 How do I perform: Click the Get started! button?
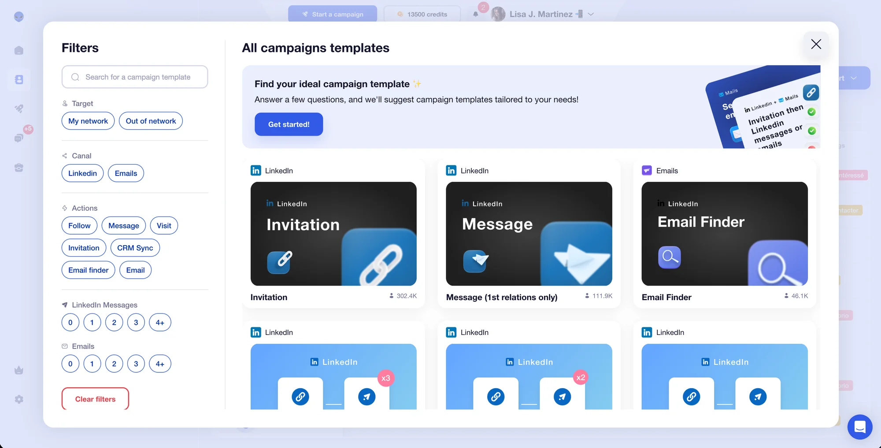click(289, 125)
